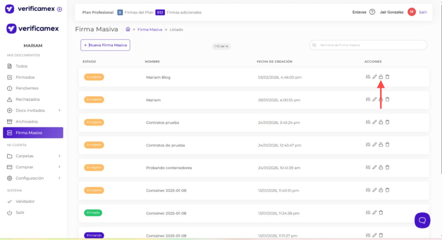
Task: Open Firmados in the sidebar
Action: (x=25, y=77)
